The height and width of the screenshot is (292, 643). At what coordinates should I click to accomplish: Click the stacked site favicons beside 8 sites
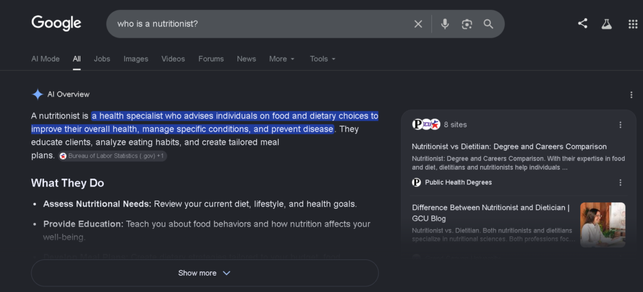(426, 124)
